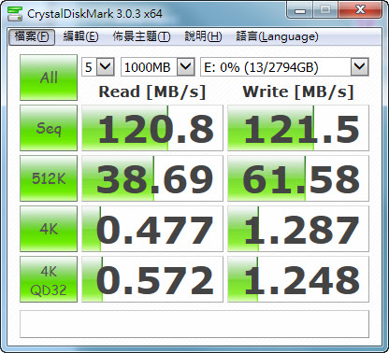This screenshot has width=389, height=353.
Task: Open the drive selection dropdown for E:
Action: (x=284, y=66)
